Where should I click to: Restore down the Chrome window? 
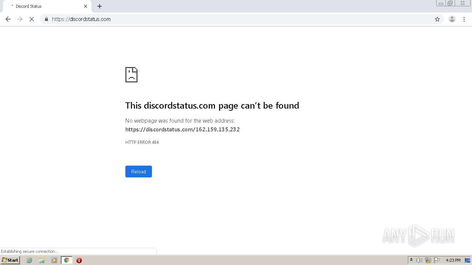pyautogui.click(x=450, y=3)
